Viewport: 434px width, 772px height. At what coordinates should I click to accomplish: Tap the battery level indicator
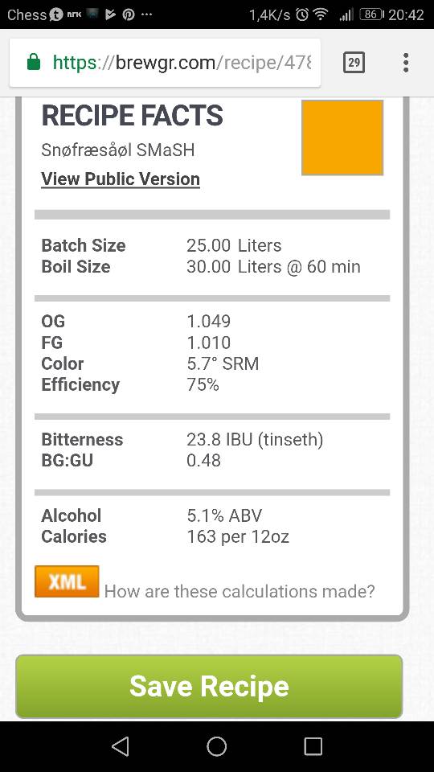coord(371,14)
